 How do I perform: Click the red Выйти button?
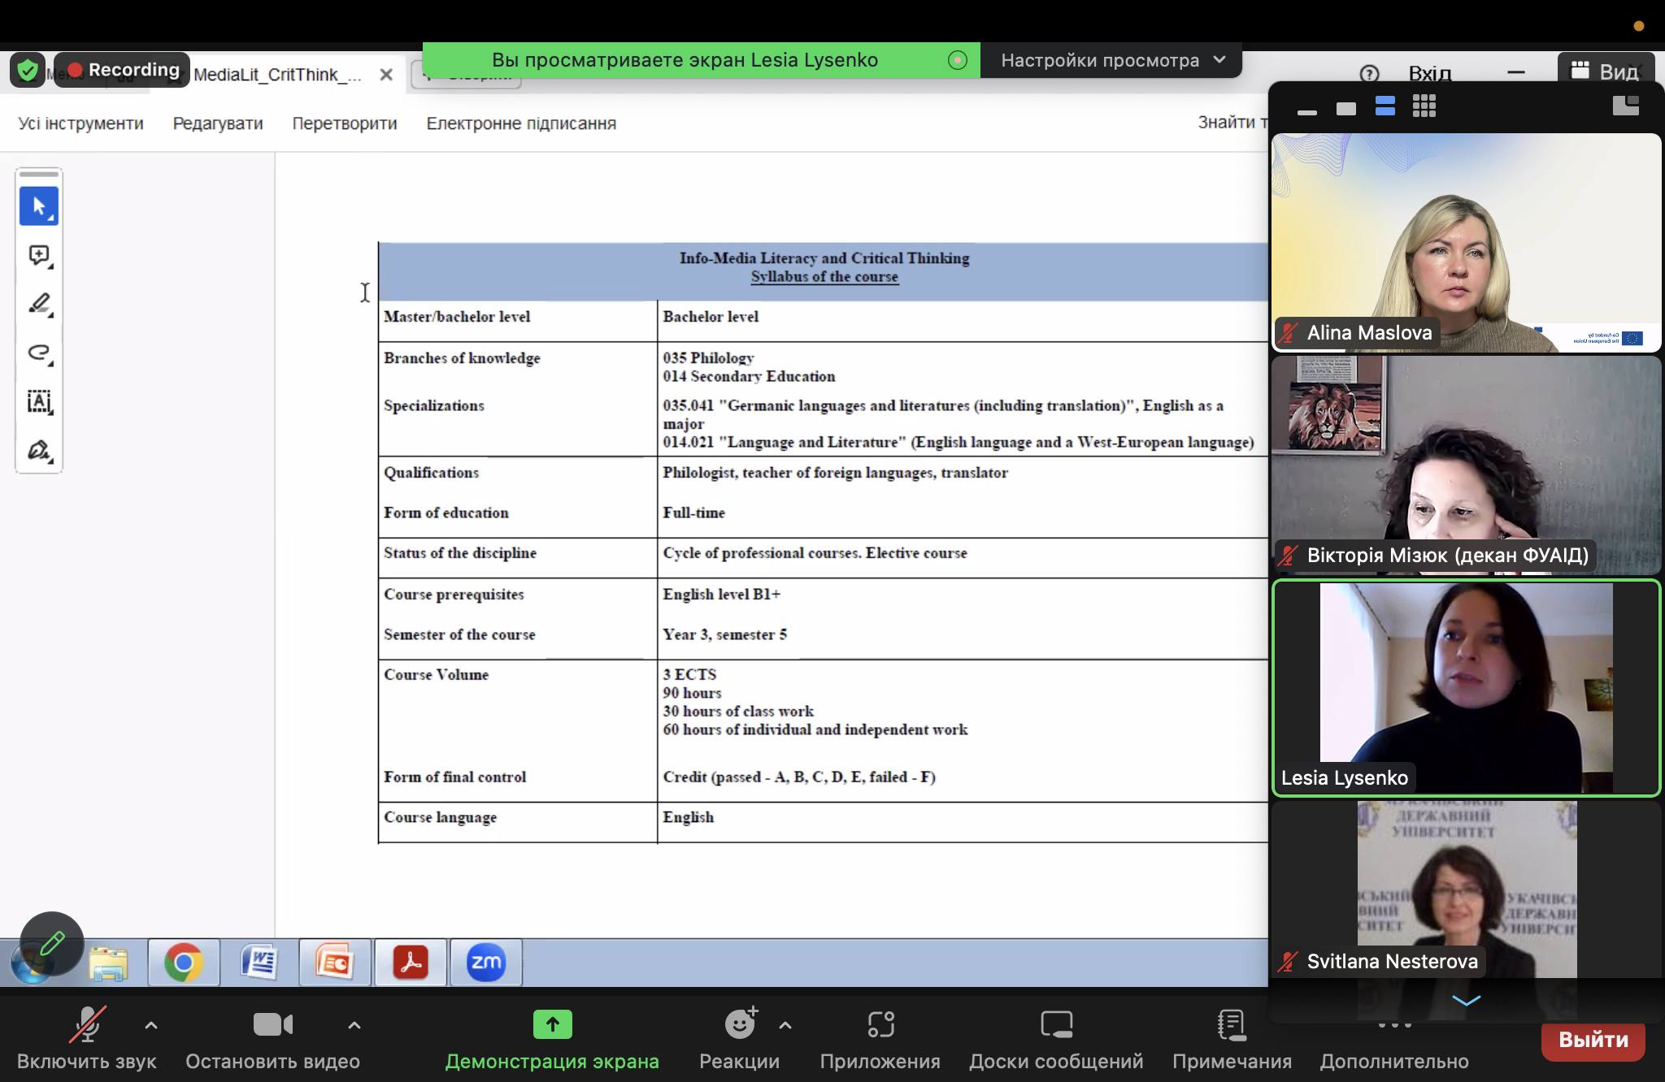1593,1039
